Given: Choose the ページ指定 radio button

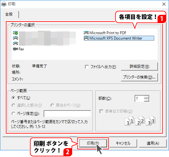Looking at the screenshot, I should [x=13, y=114].
